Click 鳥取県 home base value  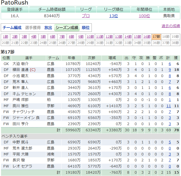coord(169,16)
